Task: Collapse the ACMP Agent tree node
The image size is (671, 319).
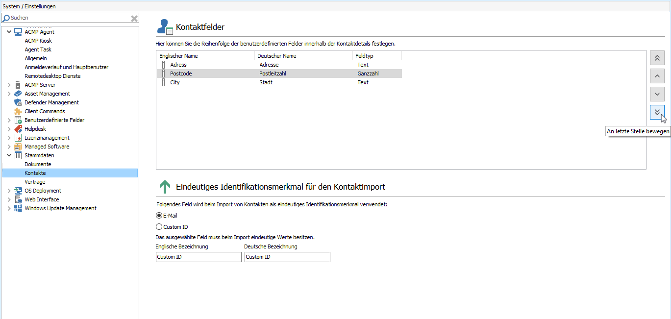Action: (x=9, y=32)
